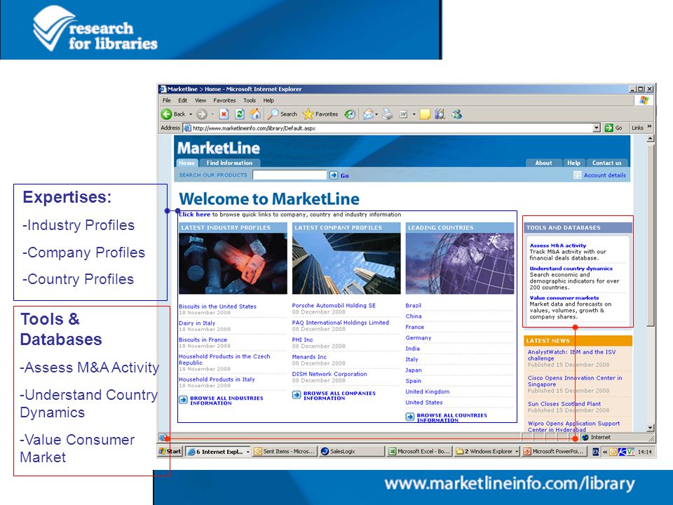Open the Biscuits in the United States profile

(217, 307)
